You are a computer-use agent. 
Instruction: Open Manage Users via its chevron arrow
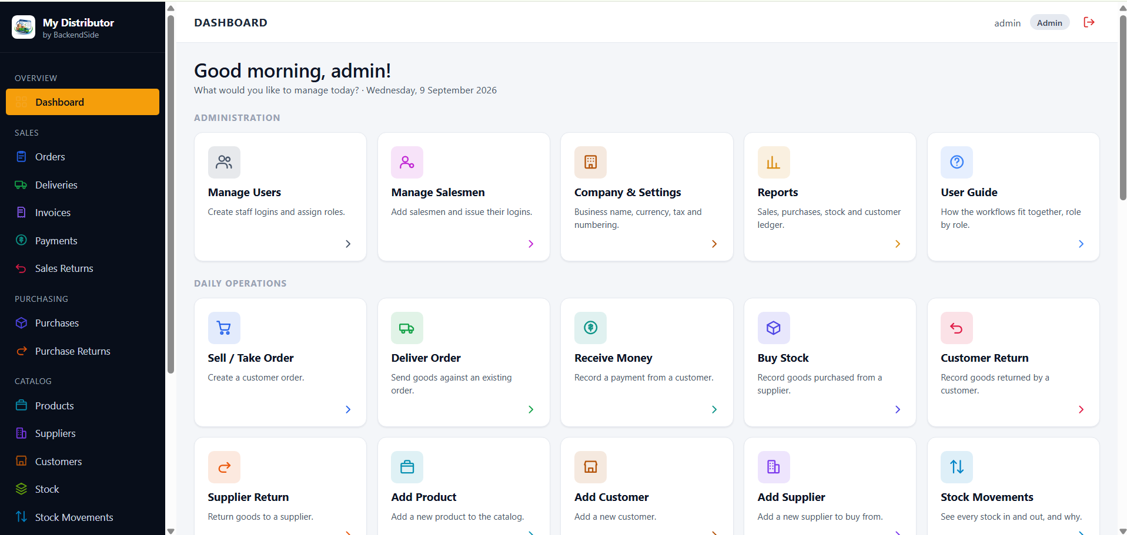coord(348,244)
